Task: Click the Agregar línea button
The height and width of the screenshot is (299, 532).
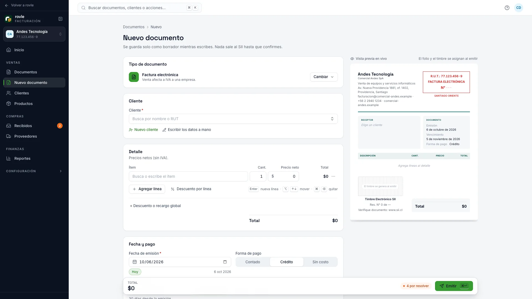Action: coord(147,189)
